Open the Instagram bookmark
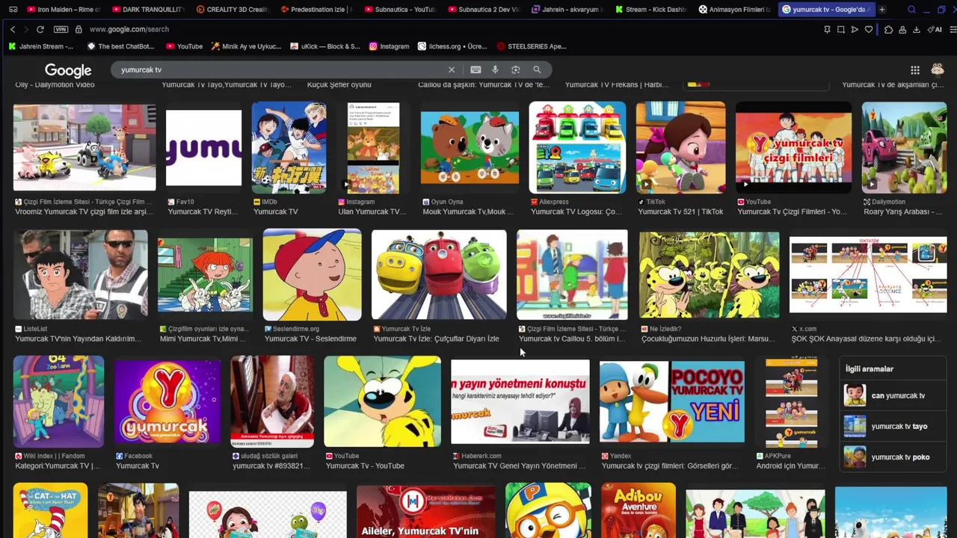The image size is (957, 538). click(390, 46)
